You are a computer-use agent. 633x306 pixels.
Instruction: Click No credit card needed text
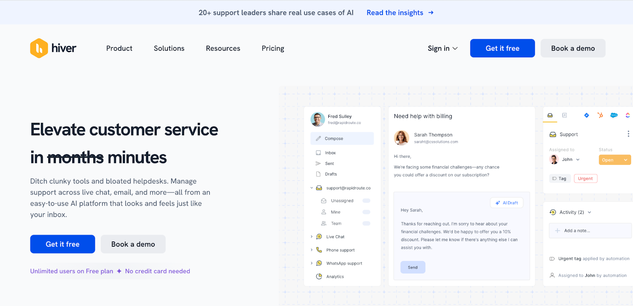click(157, 271)
